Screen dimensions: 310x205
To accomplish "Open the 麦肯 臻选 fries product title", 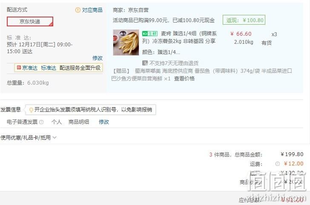I will 179,37.
